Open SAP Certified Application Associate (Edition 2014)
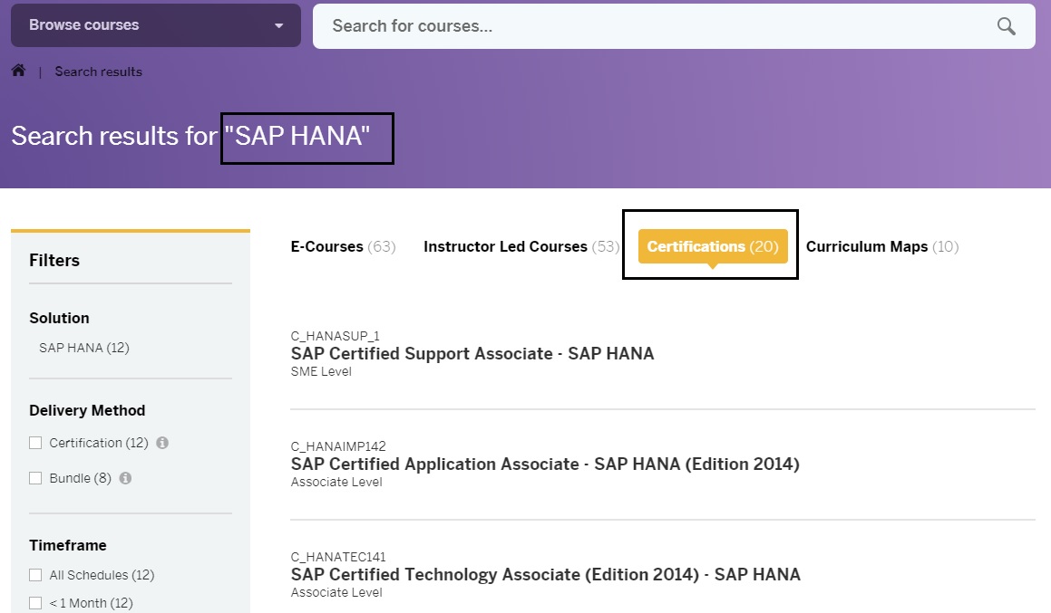 [544, 465]
